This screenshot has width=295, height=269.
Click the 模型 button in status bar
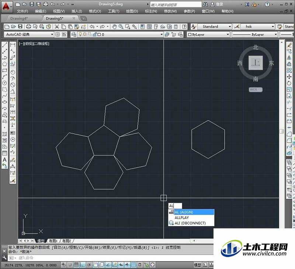197,265
